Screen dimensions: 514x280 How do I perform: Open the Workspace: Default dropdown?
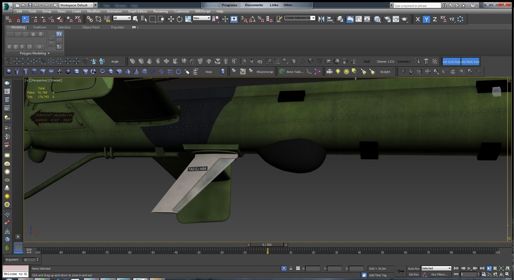(x=75, y=5)
